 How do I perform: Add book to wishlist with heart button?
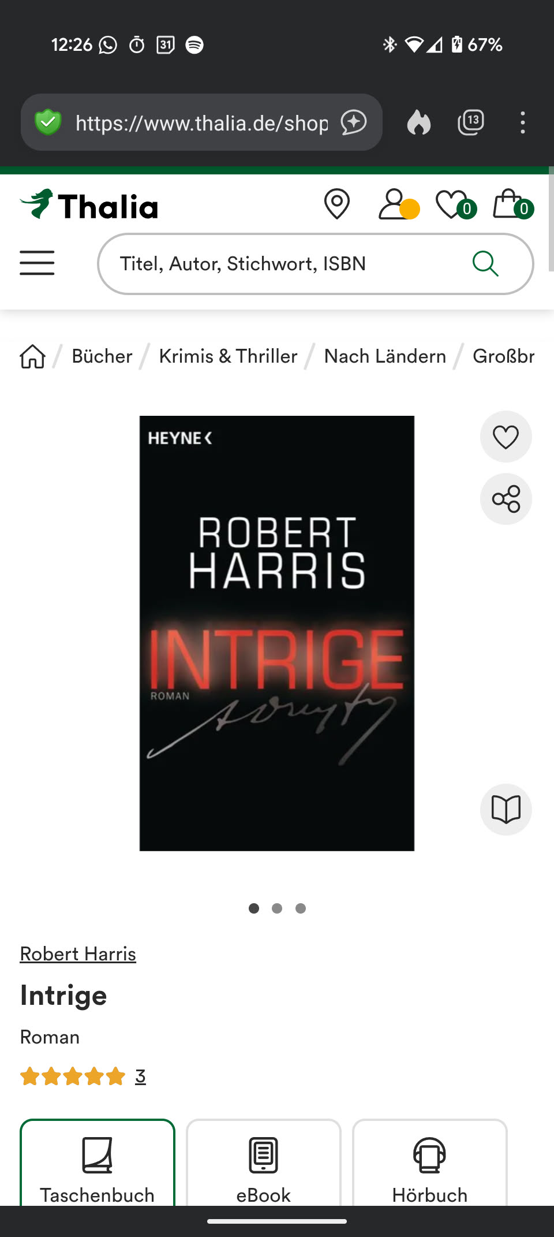[506, 437]
